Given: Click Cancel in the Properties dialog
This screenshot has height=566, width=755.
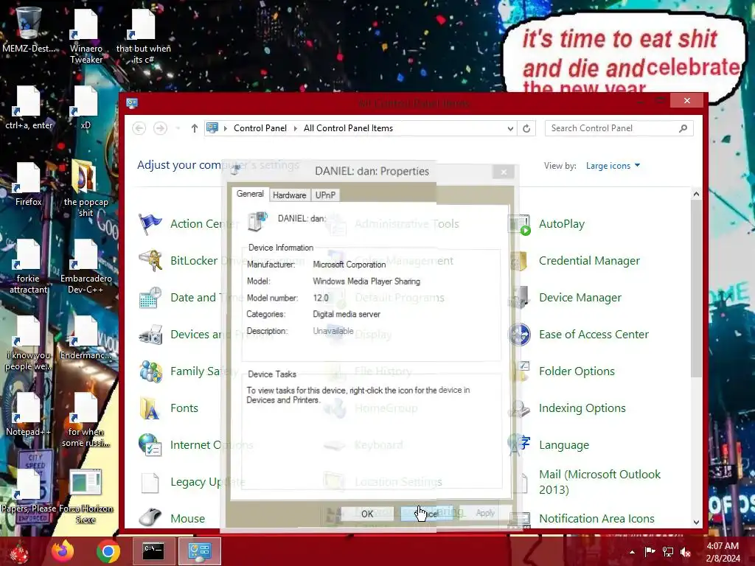Looking at the screenshot, I should [427, 514].
